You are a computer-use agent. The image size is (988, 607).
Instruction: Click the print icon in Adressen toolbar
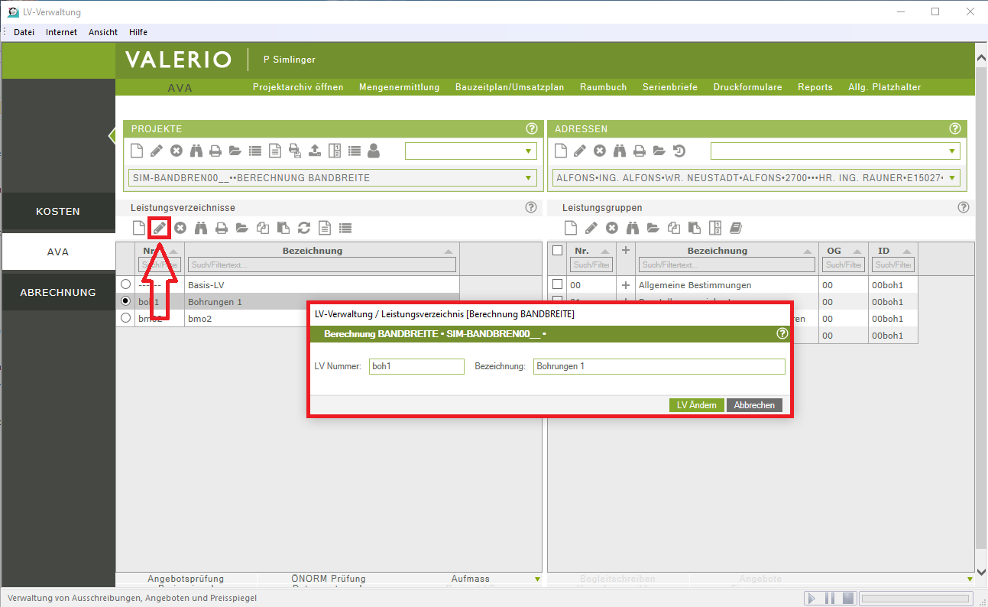pos(639,151)
